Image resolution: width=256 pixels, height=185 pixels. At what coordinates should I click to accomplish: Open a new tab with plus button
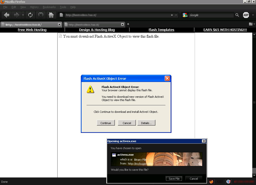(128, 24)
